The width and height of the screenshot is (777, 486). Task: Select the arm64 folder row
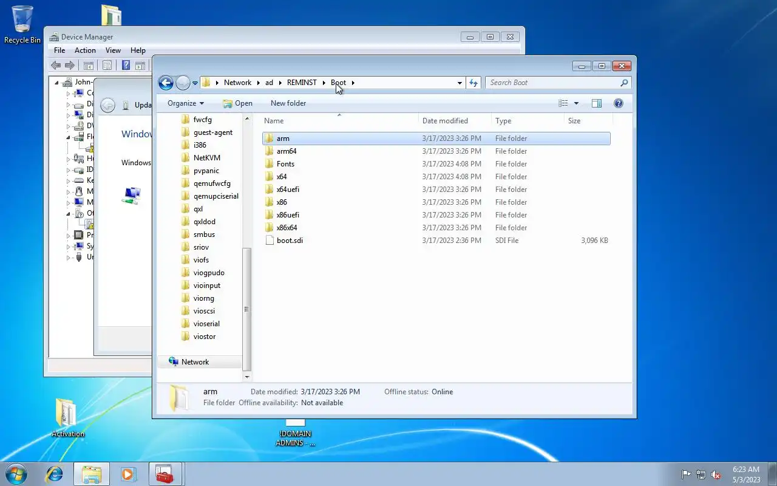coord(436,151)
